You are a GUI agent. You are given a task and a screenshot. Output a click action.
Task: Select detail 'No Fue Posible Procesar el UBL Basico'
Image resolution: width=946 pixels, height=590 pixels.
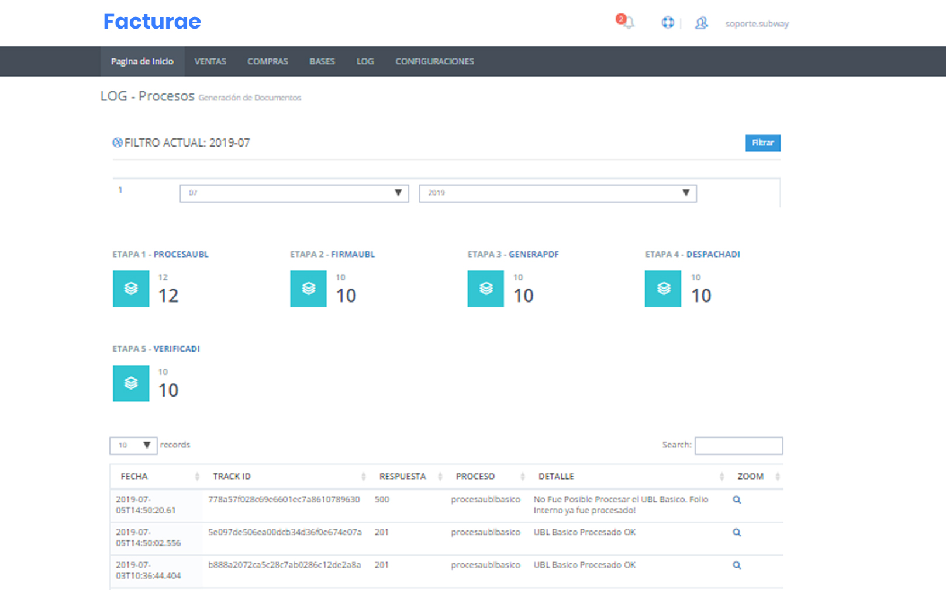coord(621,505)
